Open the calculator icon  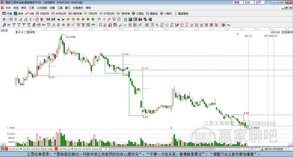click(130, 19)
